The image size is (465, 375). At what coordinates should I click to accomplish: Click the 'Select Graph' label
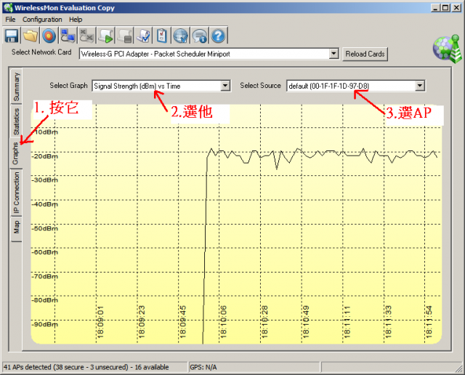coord(68,86)
